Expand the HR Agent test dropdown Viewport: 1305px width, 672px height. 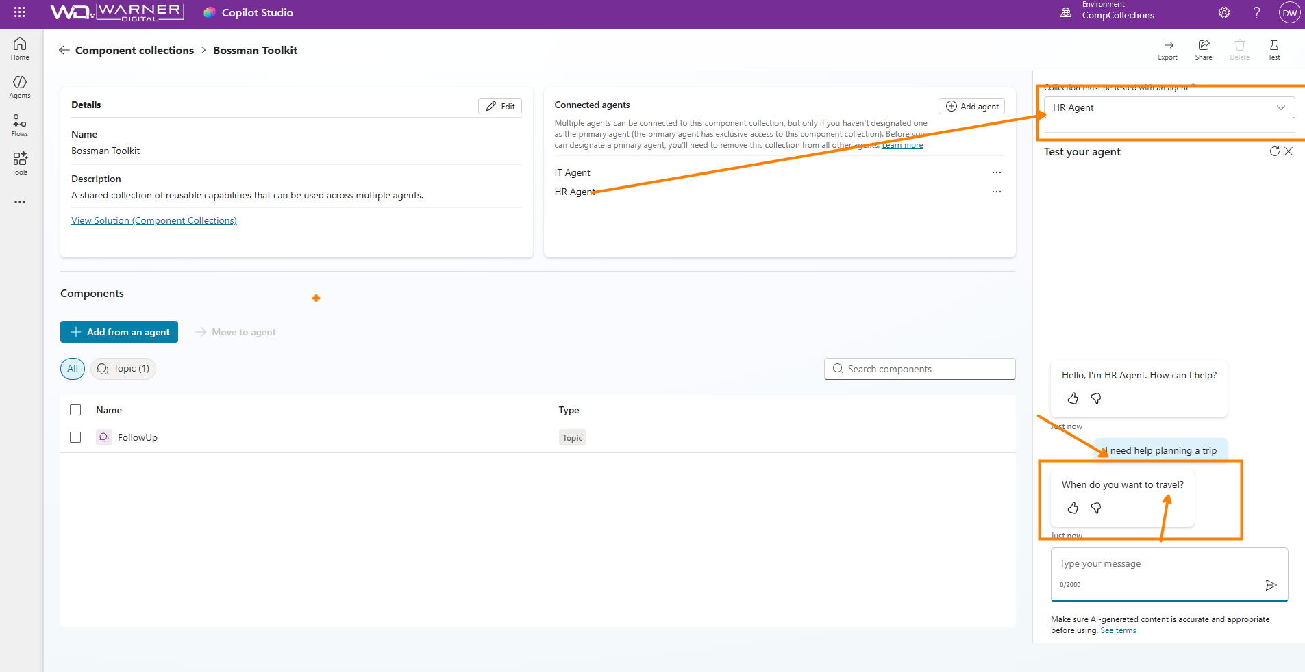[x=1169, y=107]
